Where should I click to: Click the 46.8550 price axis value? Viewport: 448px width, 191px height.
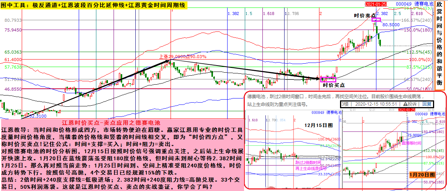[13, 90]
